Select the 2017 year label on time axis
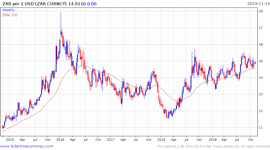This screenshot has height=150, width=270. pyautogui.click(x=111, y=139)
